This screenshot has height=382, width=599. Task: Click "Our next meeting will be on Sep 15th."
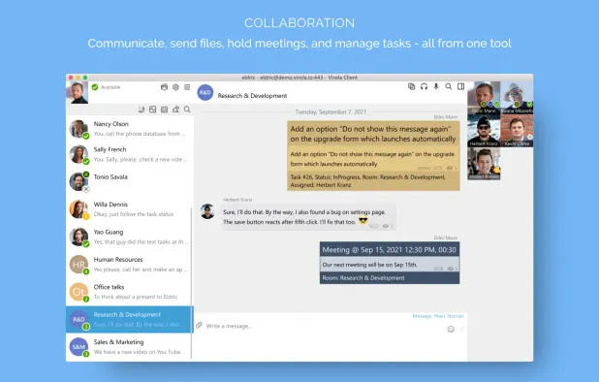[369, 265]
